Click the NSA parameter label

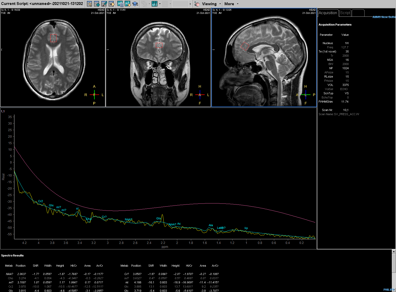click(330, 60)
